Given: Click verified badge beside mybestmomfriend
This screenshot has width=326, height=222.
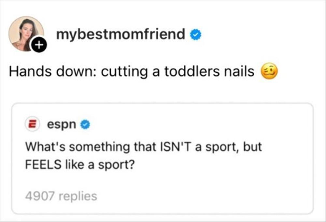Looking at the screenshot, I should pos(196,35).
